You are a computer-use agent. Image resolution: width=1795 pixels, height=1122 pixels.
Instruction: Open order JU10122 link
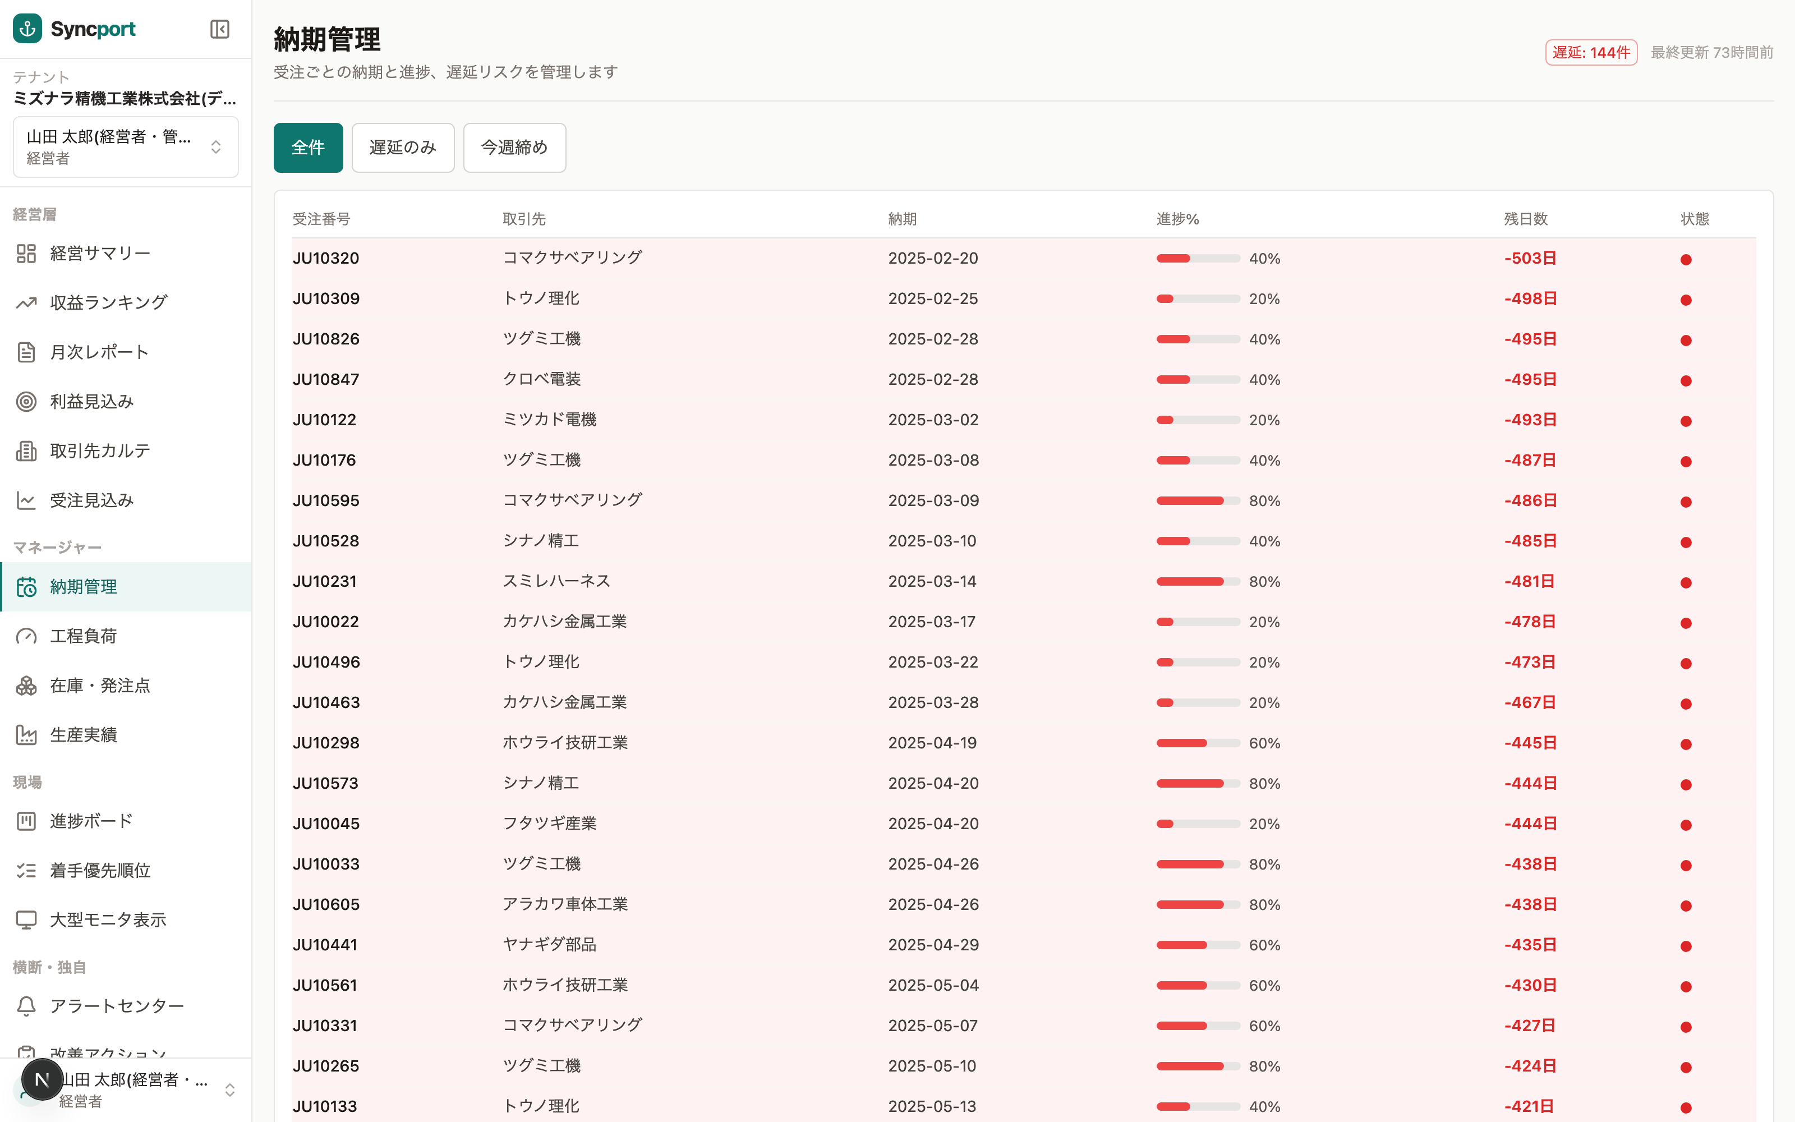pos(324,420)
